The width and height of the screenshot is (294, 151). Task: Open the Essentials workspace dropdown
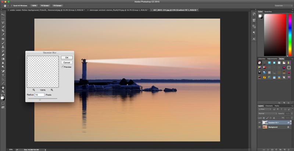click(283, 6)
